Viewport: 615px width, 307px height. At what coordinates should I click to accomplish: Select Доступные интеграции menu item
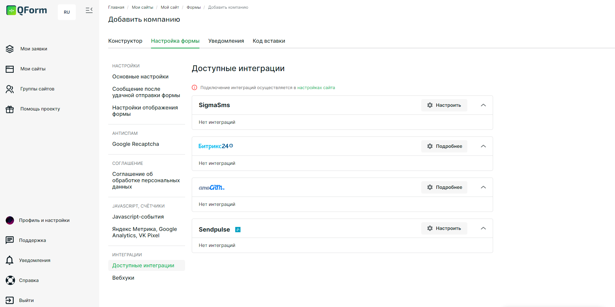[x=147, y=266]
